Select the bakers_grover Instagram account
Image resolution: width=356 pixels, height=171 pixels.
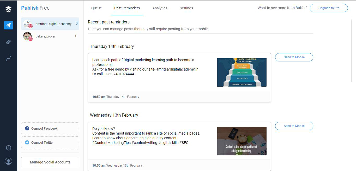pos(50,36)
